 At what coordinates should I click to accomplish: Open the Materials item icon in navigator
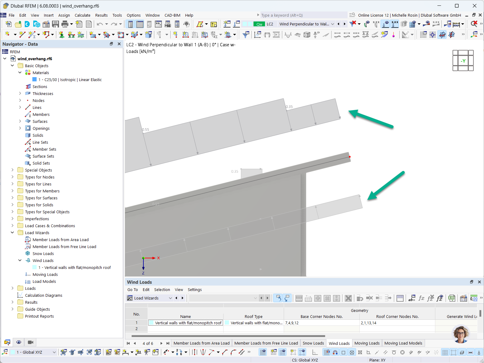coord(28,73)
